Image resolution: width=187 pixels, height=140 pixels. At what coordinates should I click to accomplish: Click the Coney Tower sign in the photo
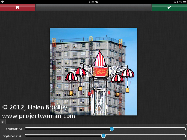tap(101, 71)
